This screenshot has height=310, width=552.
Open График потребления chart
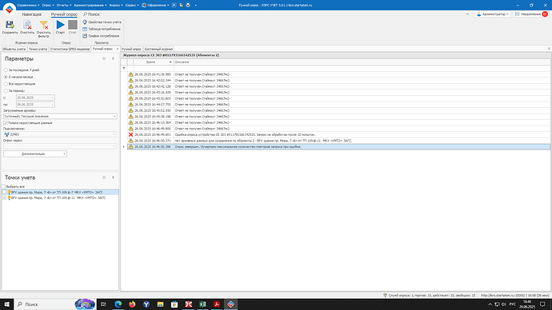[101, 36]
